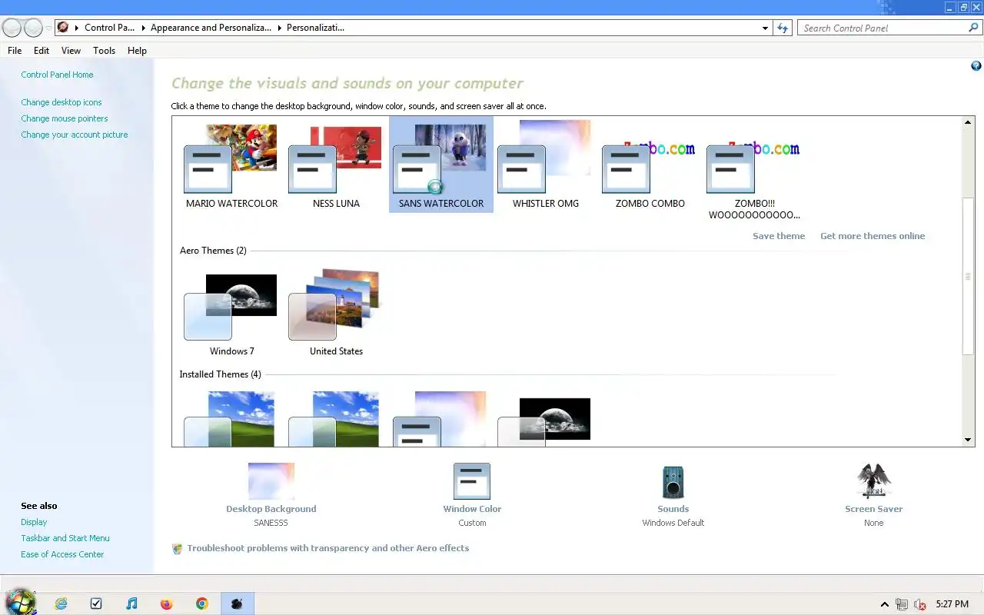The height and width of the screenshot is (615, 984).
Task: Click the taskbar clock 5:27 PM
Action: point(952,604)
